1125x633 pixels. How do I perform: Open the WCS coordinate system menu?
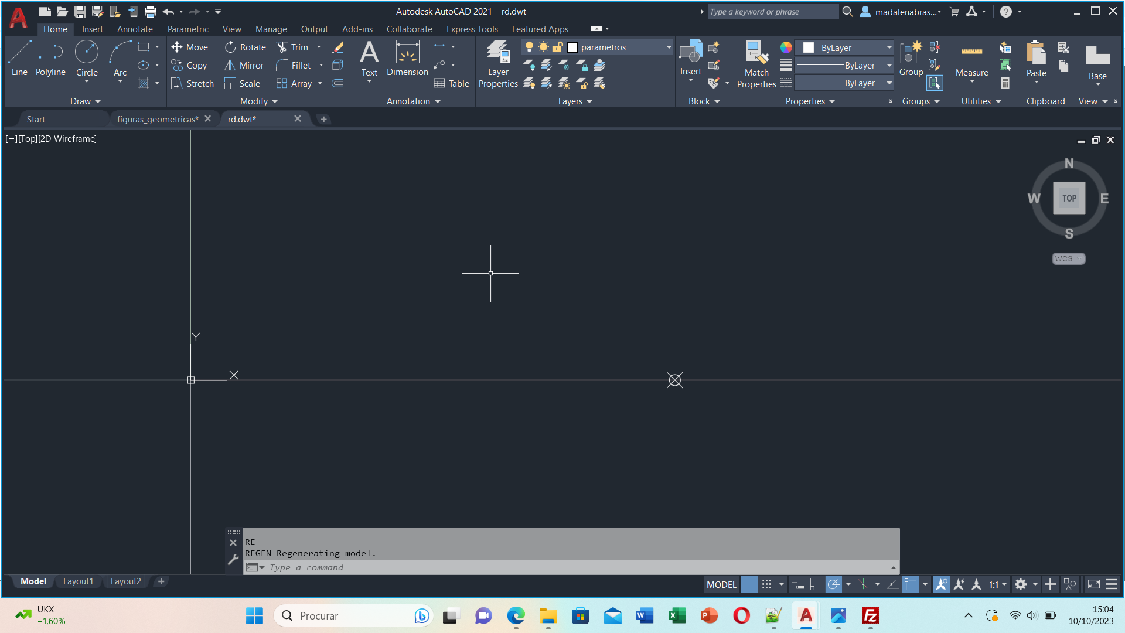1068,258
